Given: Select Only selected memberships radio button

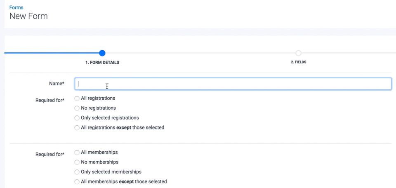Looking at the screenshot, I should (x=77, y=172).
